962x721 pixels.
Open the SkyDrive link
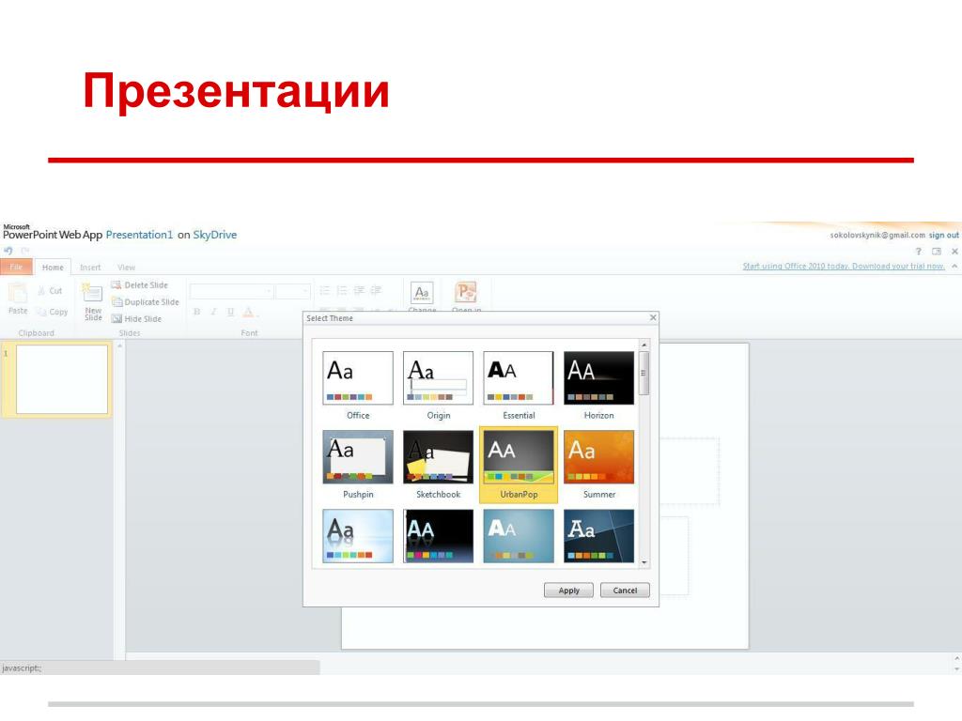point(215,235)
